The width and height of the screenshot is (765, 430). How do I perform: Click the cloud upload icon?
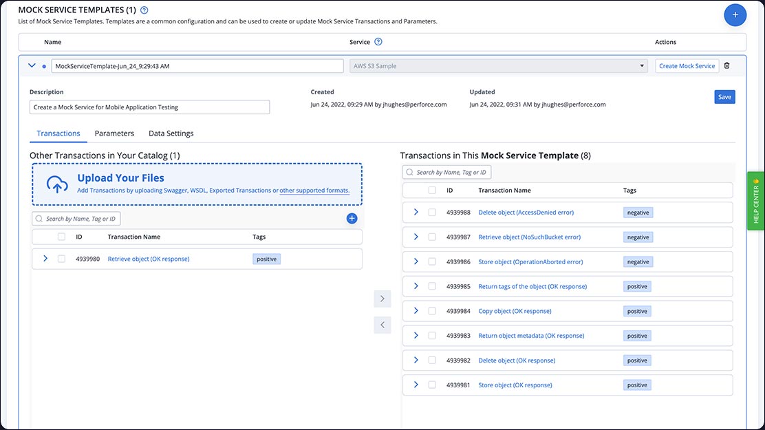pos(57,184)
